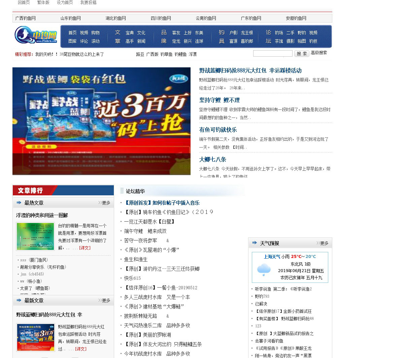The width and height of the screenshot is (404, 358).
Task: Switch to 繁体版
Action: tap(43, 2)
